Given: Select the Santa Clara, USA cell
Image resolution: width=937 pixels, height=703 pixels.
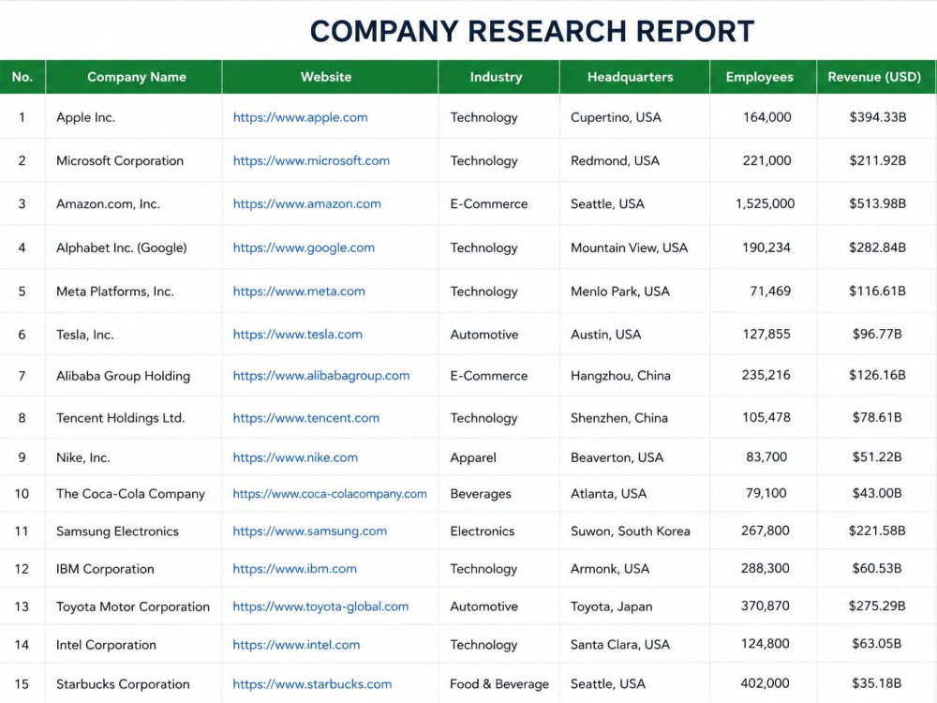Looking at the screenshot, I should pos(634,645).
